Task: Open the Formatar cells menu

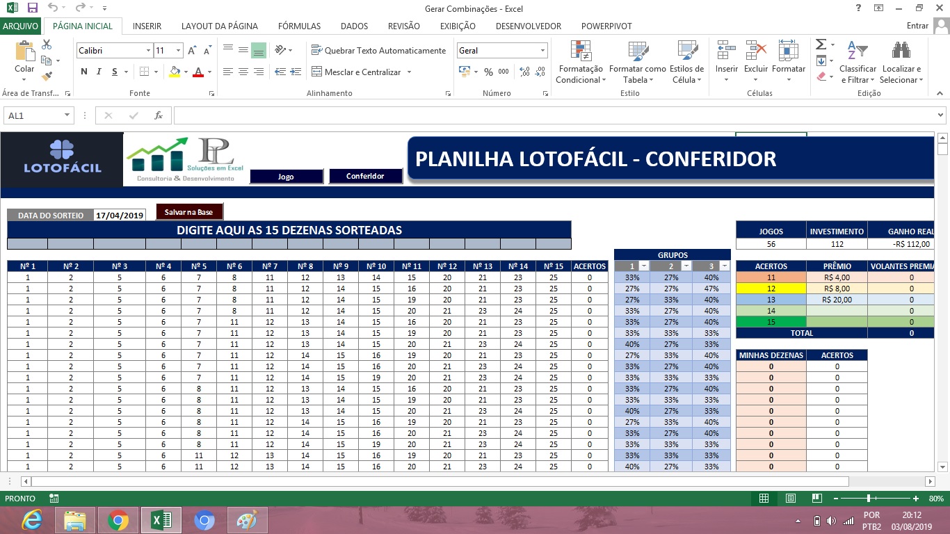Action: (x=789, y=62)
